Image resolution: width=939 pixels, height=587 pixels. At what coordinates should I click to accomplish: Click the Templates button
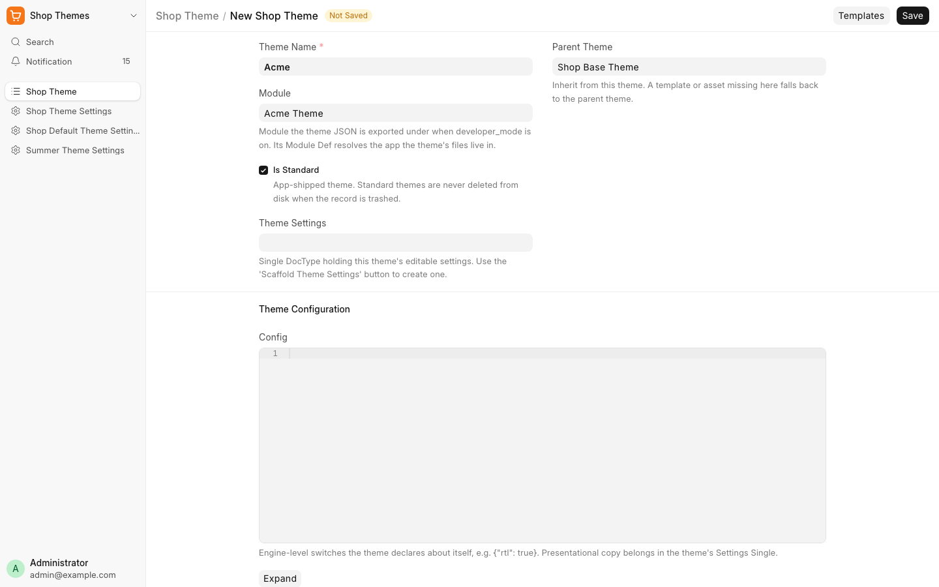click(861, 16)
